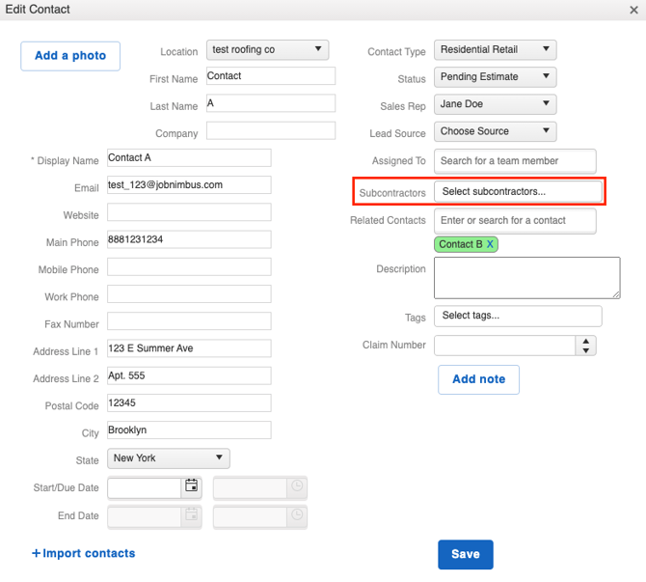This screenshot has width=646, height=582.
Task: Remove Contact B related contact tag
Action: pyautogui.click(x=490, y=245)
